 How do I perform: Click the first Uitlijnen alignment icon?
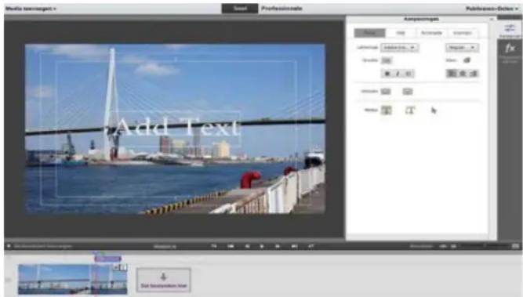[x=386, y=92]
